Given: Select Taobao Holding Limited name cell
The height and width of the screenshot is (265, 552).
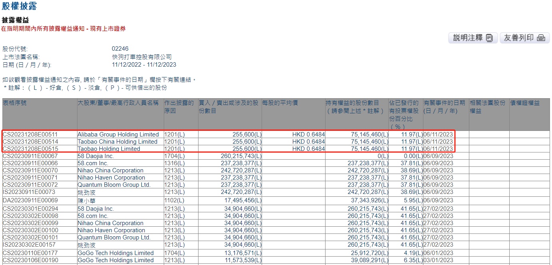Looking at the screenshot, I should tap(109, 149).
